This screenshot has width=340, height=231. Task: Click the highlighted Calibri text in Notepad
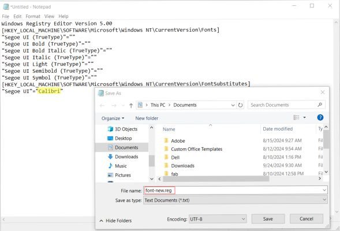point(49,91)
